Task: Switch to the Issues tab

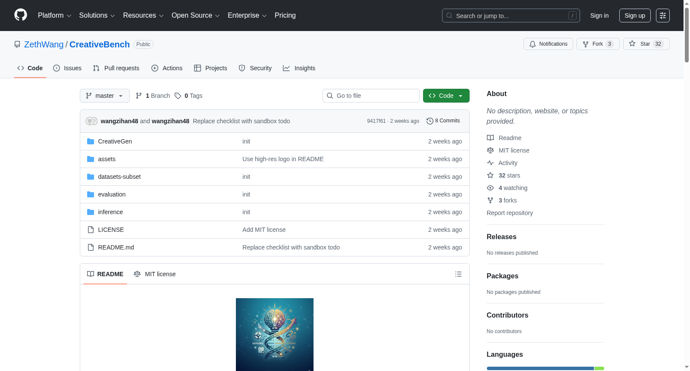Action: (67, 68)
